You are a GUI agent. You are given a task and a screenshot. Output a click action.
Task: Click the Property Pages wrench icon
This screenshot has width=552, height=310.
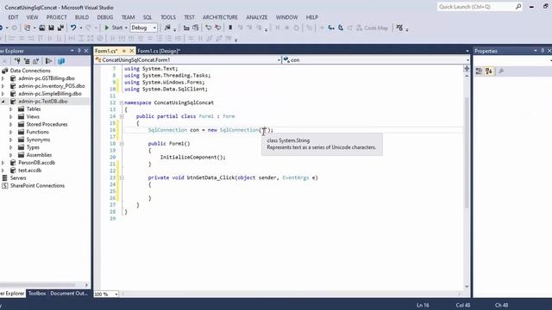point(501,71)
